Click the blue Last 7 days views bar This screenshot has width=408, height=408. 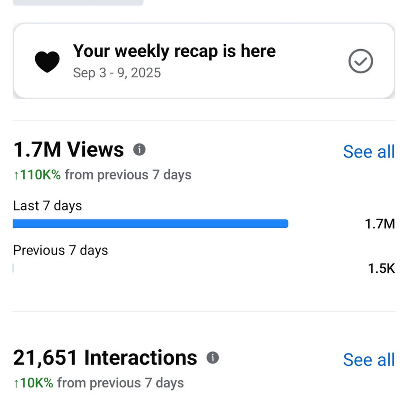[x=150, y=224]
